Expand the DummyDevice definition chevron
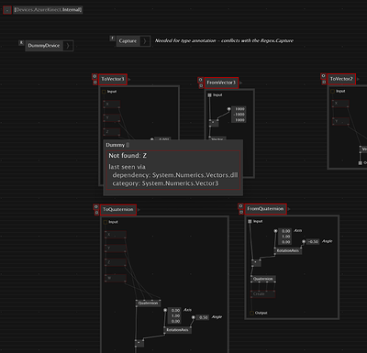The width and height of the screenshot is (367, 353). [x=68, y=46]
